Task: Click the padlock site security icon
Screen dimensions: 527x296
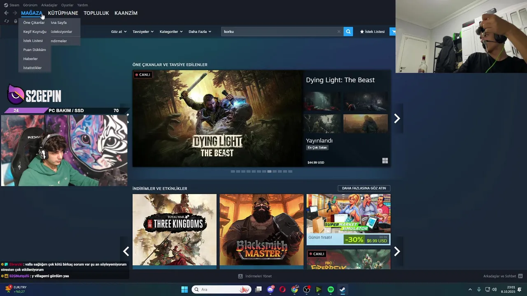Action: [x=16, y=21]
